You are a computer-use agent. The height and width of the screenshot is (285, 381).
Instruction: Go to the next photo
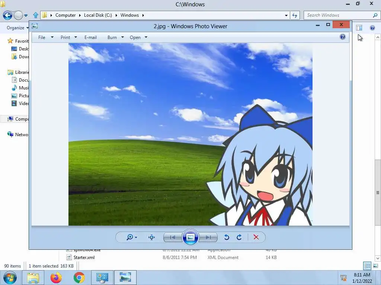(x=208, y=237)
